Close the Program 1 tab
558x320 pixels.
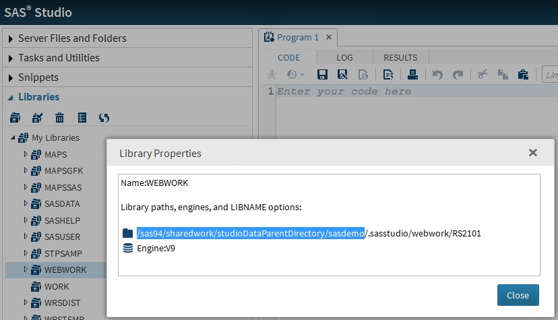coord(329,38)
